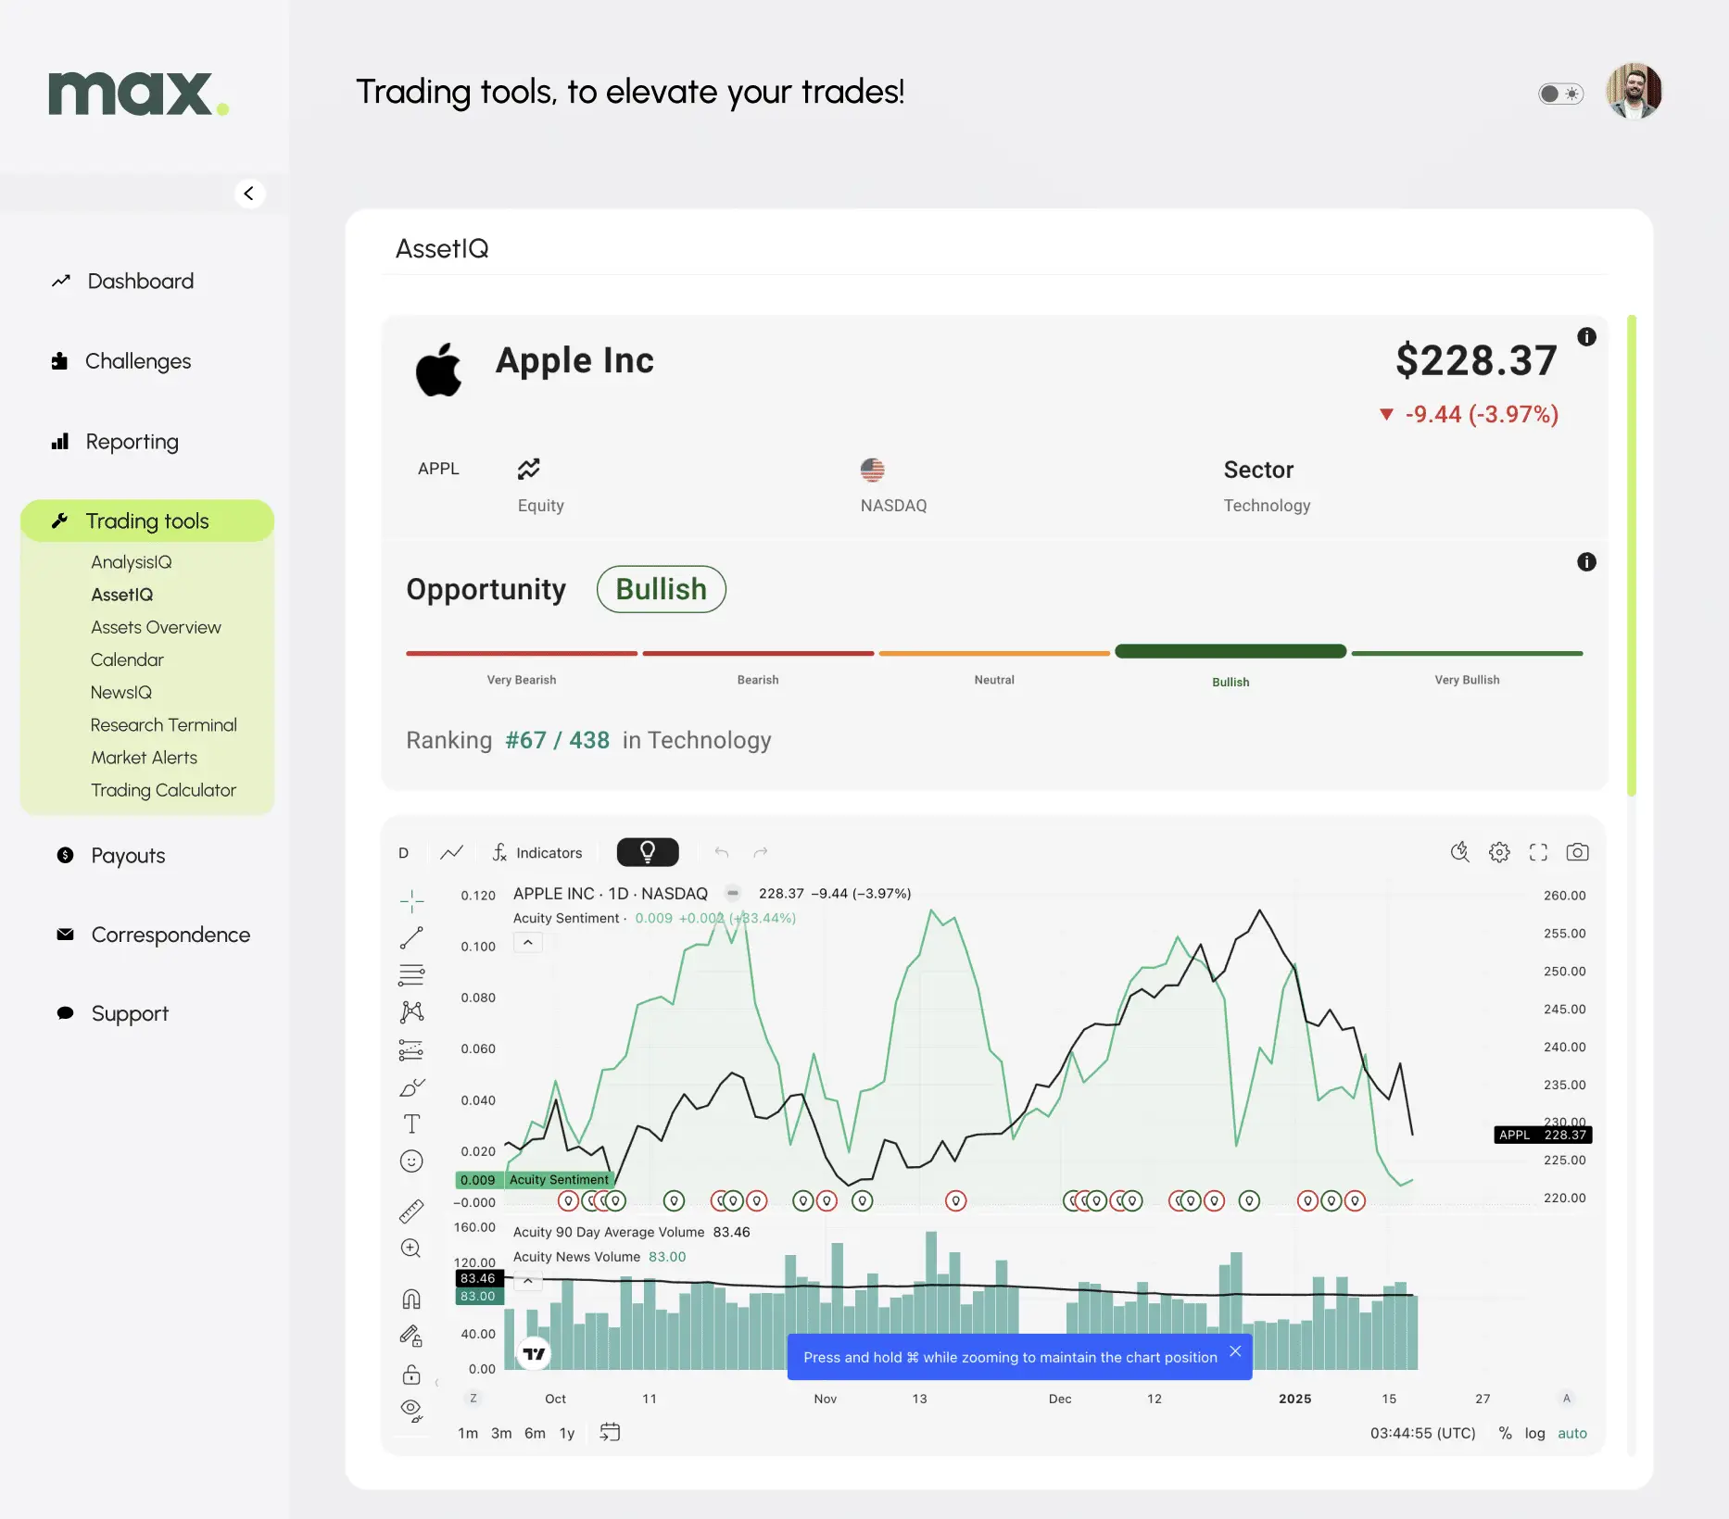Viewport: 1729px width, 1519px height.
Task: Select the brush drawing tool
Action: click(411, 1086)
